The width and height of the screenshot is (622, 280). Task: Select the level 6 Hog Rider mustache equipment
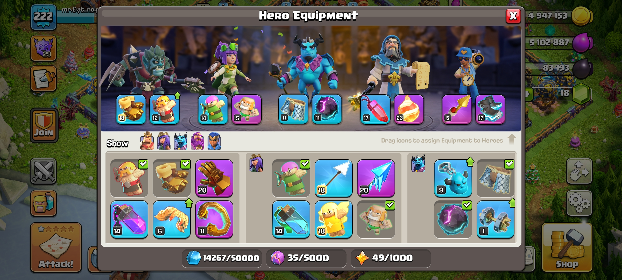(x=172, y=219)
